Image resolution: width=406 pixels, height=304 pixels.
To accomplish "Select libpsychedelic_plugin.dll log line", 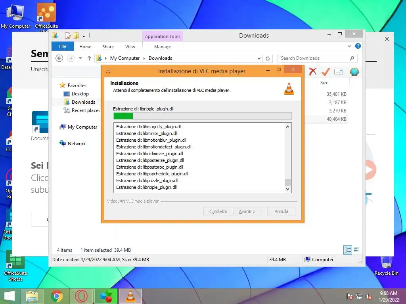I will 152,174.
